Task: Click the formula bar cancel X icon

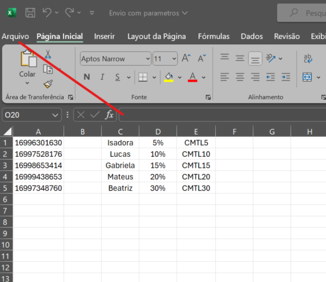Action: (81, 114)
